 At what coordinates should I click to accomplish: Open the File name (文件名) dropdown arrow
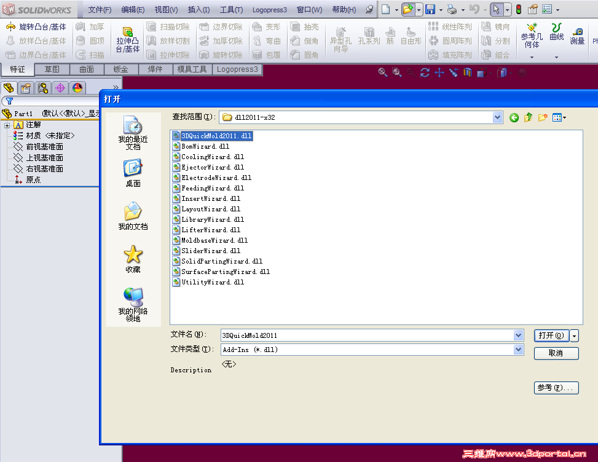click(518, 335)
